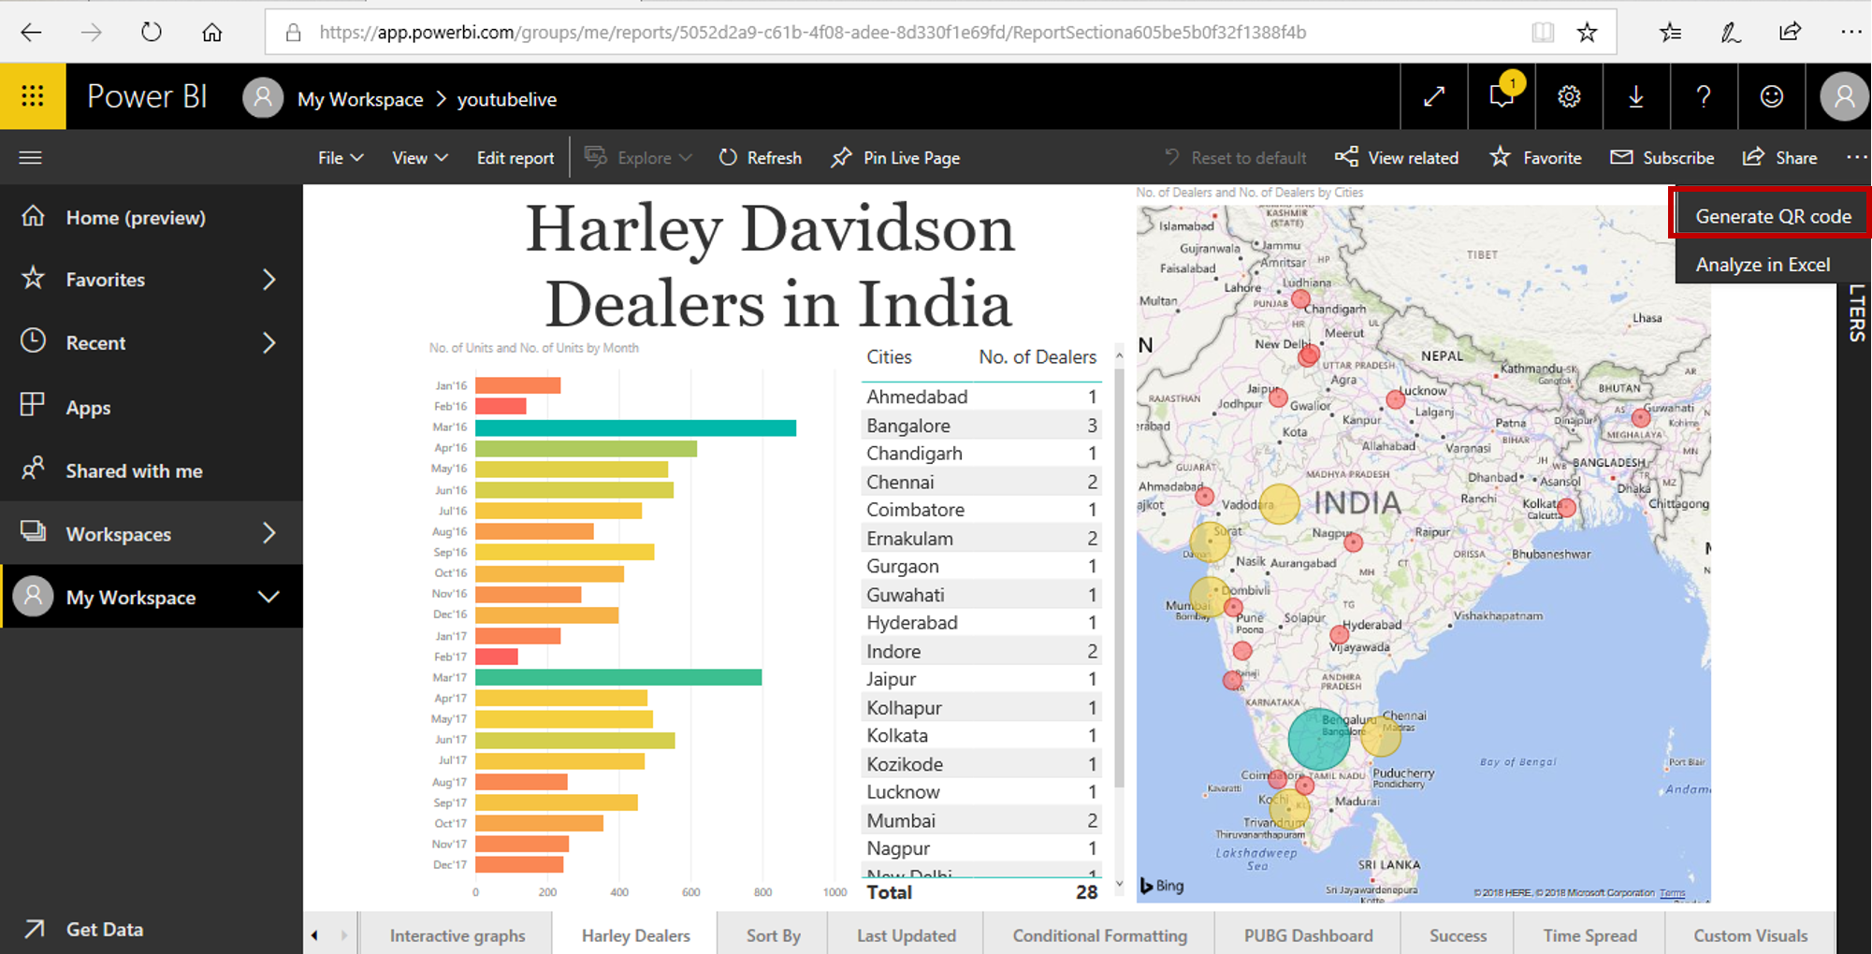
Task: Click the browser back arrow
Action: point(31,33)
